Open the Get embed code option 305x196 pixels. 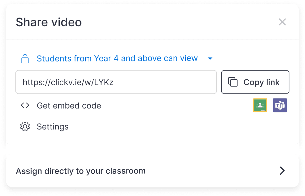(69, 105)
